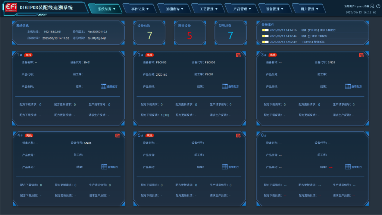Click startup time 2025/06/13 14:17:52
The image size is (382, 215).
(56, 38)
